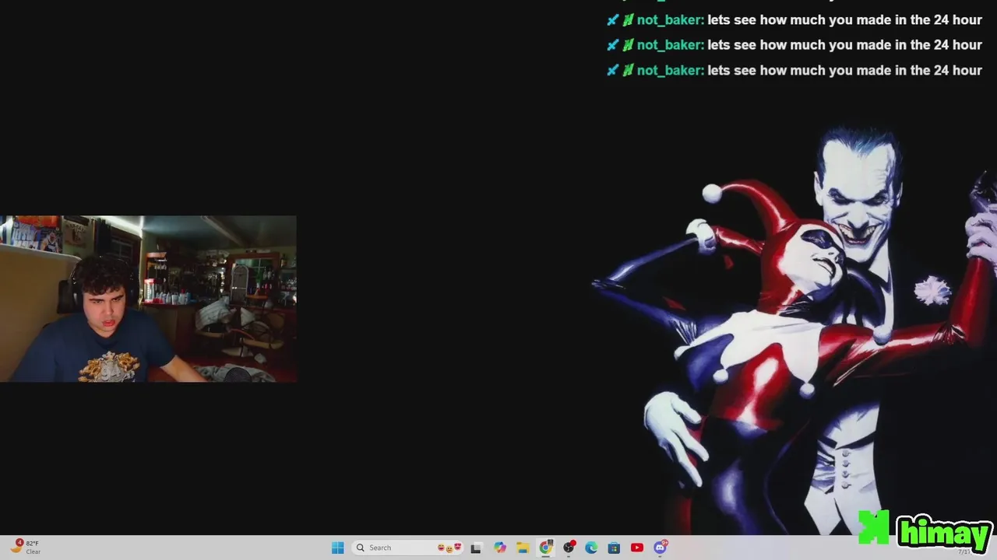This screenshot has width=997, height=560.
Task: Open Task View from the taskbar
Action: coord(476,548)
